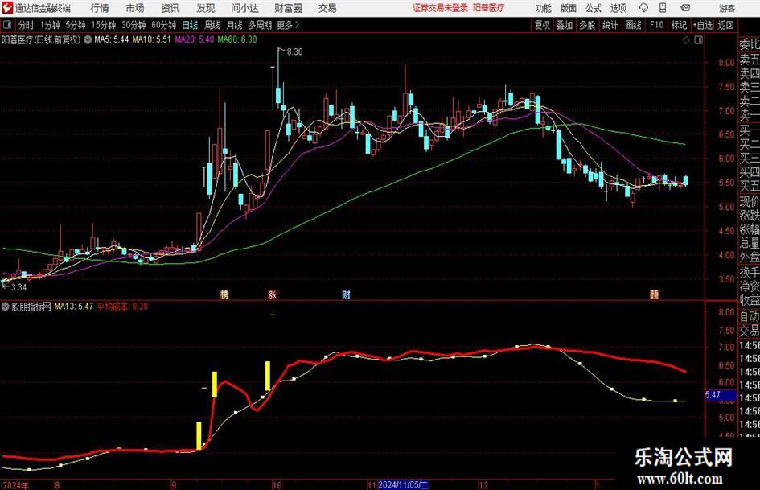Click the 统计 statistics button
760x490 pixels.
pos(610,25)
